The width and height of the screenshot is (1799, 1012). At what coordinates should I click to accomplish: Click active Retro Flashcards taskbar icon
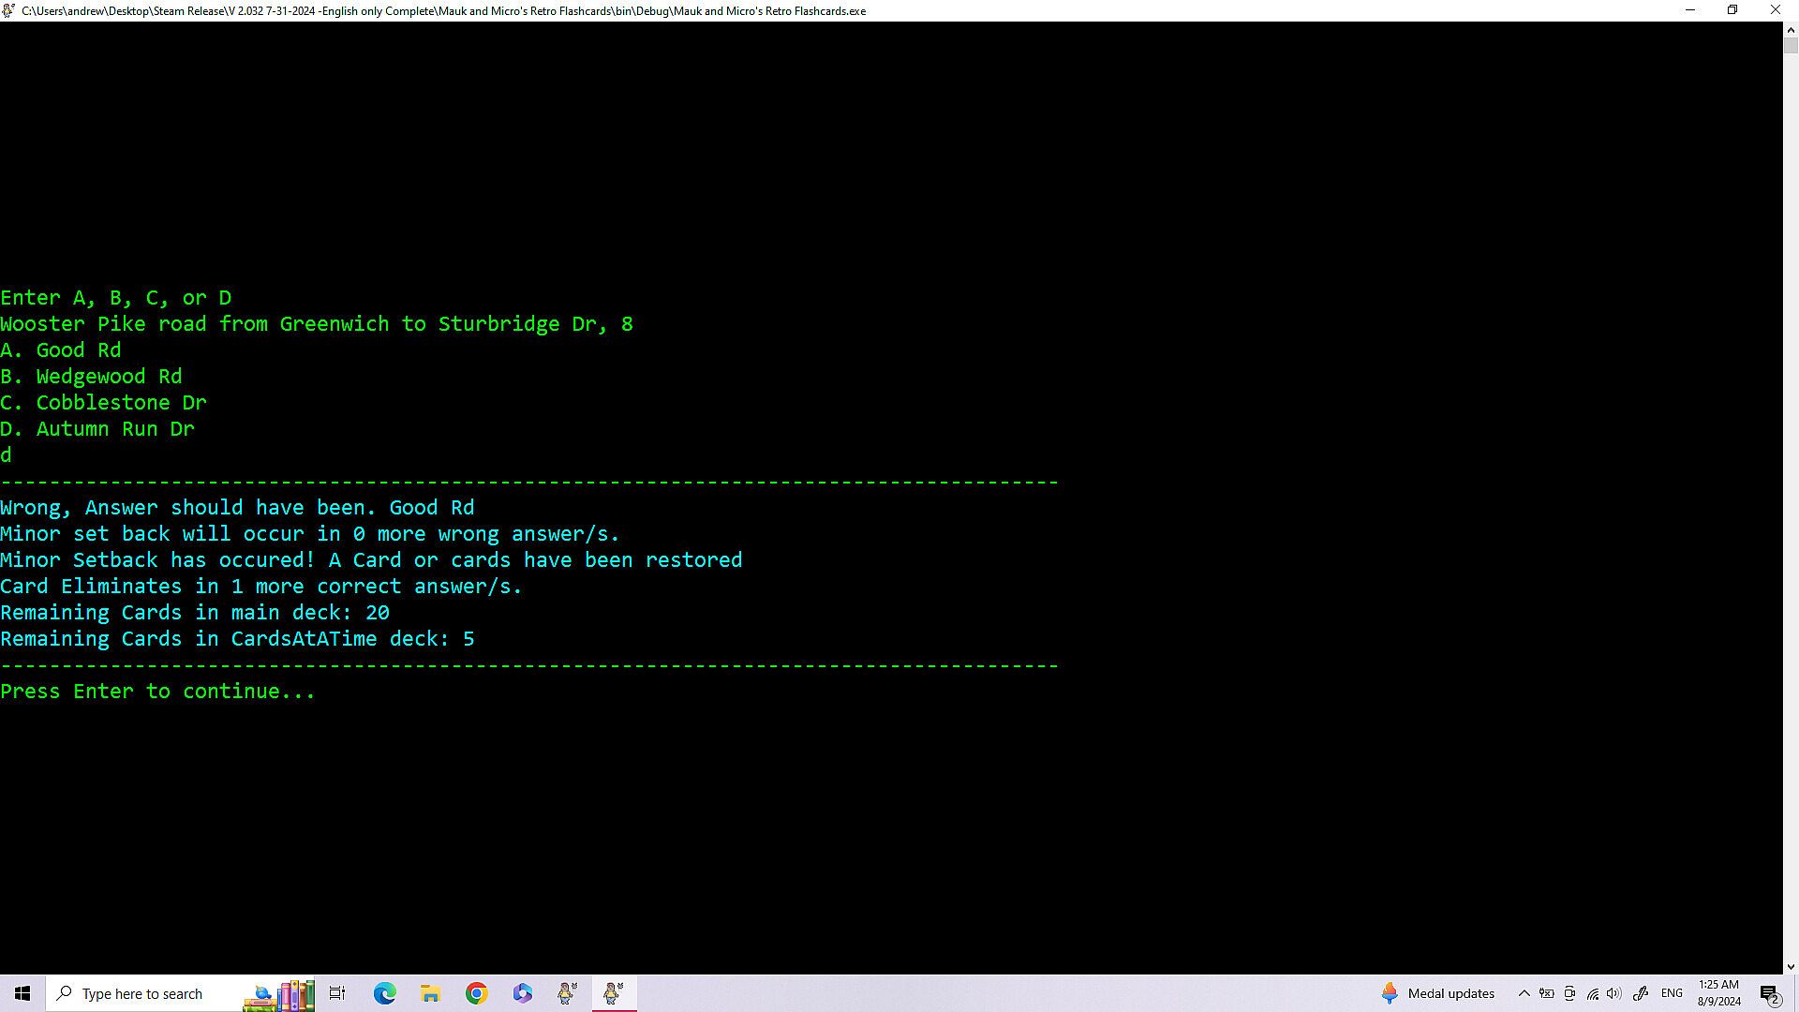(x=614, y=993)
